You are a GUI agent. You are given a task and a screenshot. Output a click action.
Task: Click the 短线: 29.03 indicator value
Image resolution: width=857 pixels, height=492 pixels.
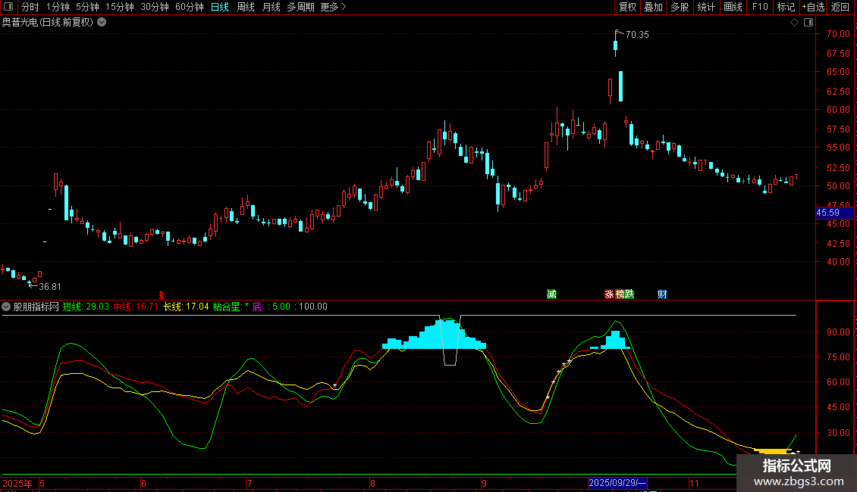86,307
